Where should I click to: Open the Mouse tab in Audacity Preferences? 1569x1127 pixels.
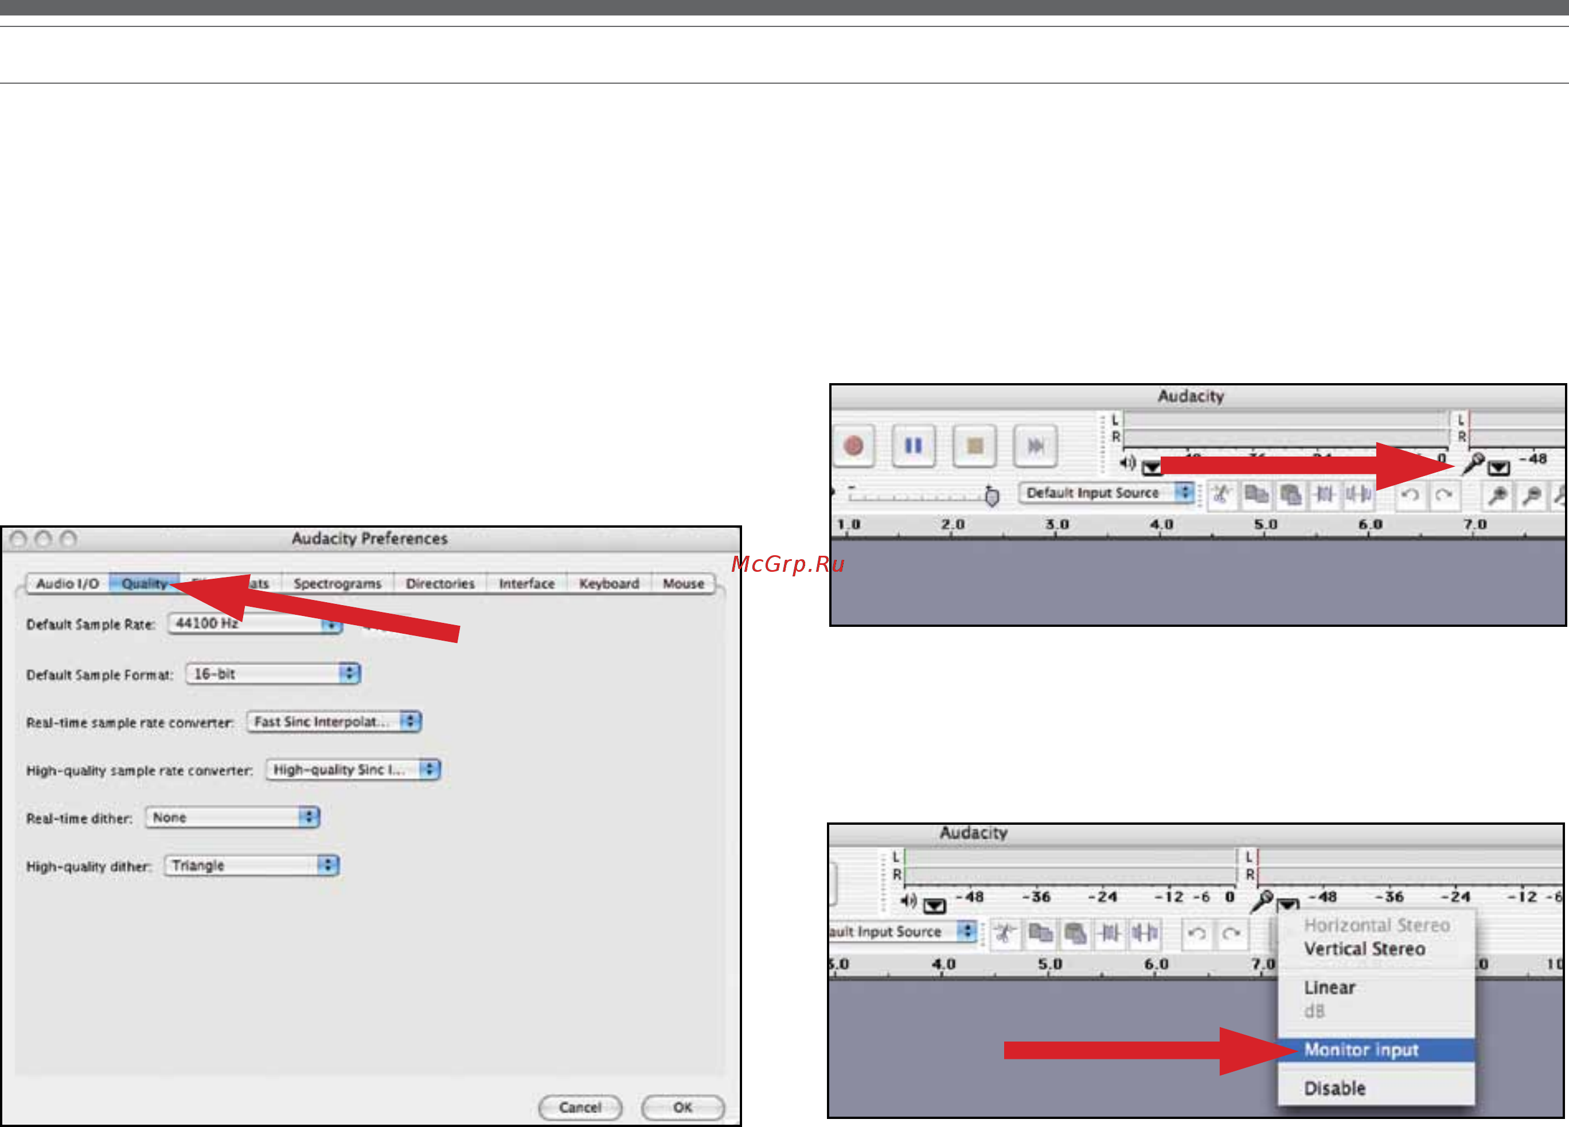(x=684, y=583)
